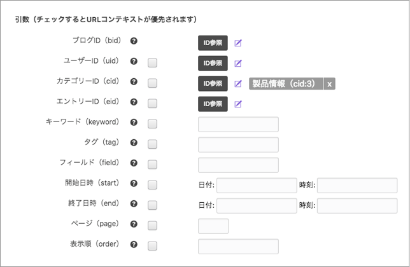Screen dimensions: 410x267
Task: Click the 開始日時 date field
Action: pos(257,185)
